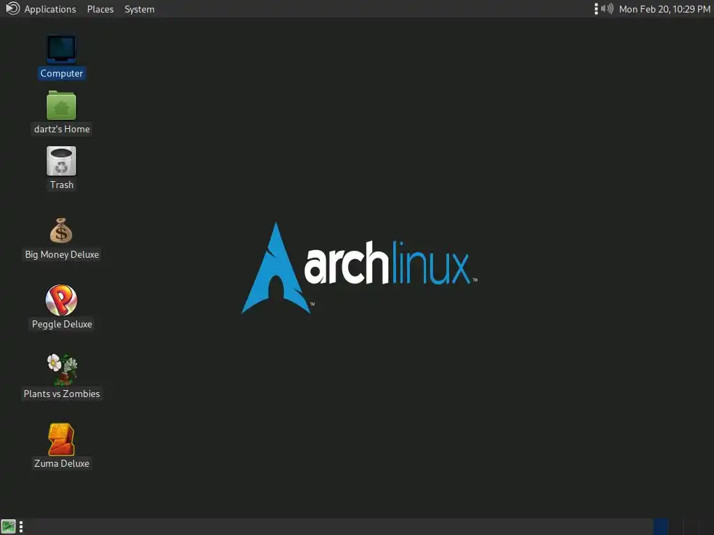Open the Places menu
Screen dimensions: 714x535
100,9
